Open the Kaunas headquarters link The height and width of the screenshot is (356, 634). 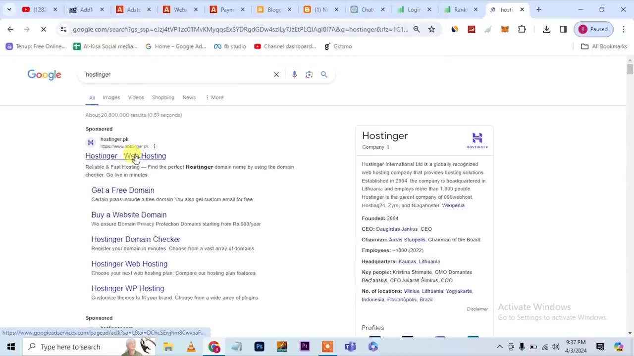tap(407, 262)
